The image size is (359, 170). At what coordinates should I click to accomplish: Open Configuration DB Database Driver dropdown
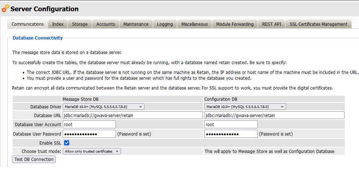coord(245,107)
